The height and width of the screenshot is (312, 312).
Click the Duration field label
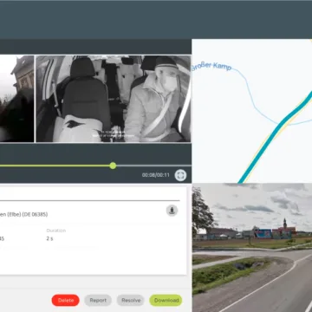[56, 231]
